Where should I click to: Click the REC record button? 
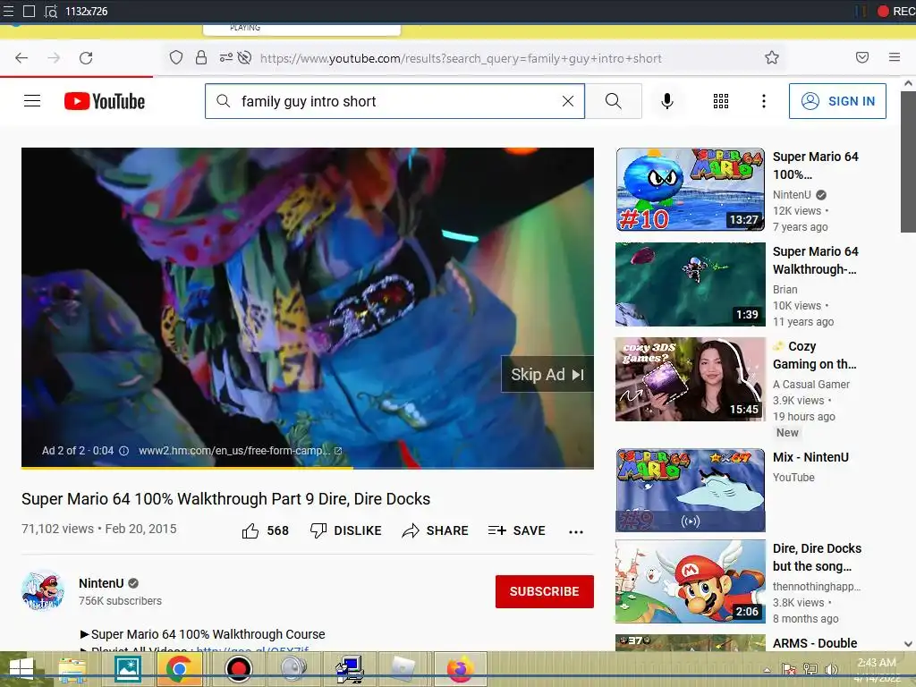tap(896, 11)
